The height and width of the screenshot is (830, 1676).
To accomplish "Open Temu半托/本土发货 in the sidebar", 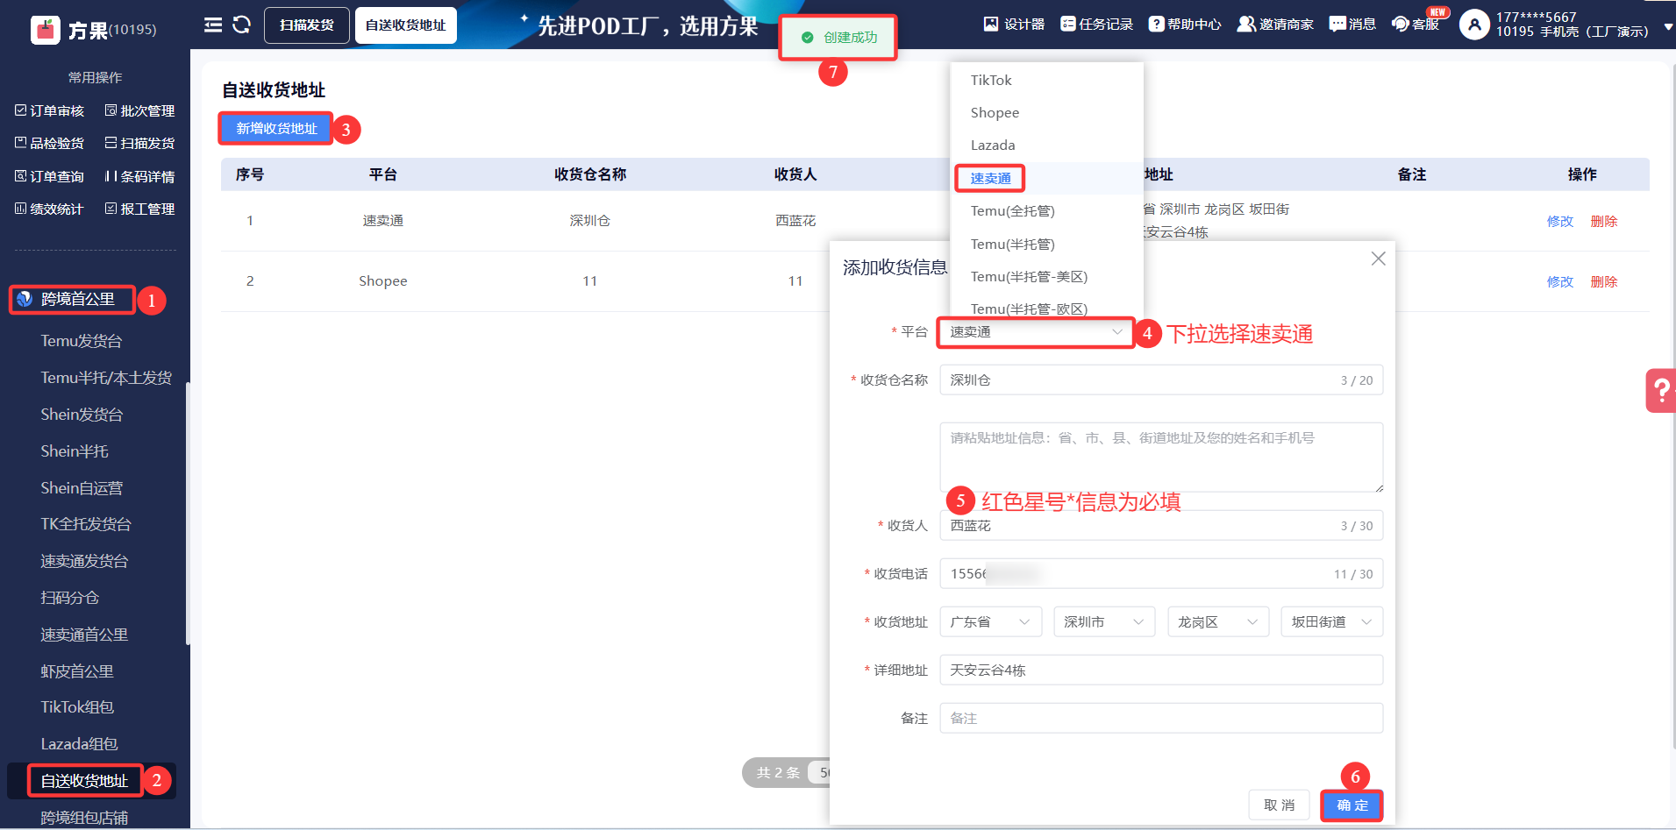I will pyautogui.click(x=106, y=378).
